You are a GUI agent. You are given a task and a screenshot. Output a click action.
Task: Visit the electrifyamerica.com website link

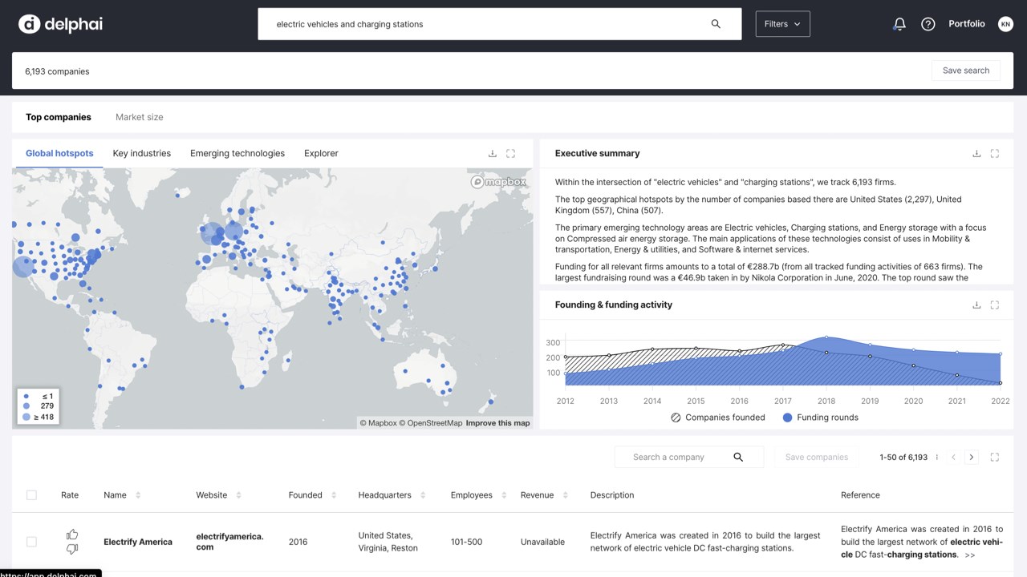tap(230, 542)
